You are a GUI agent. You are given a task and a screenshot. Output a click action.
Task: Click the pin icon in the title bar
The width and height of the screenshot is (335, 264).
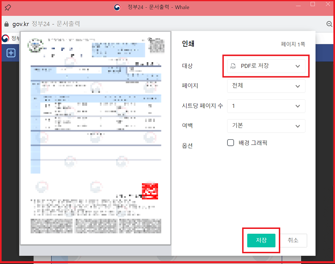7,7
